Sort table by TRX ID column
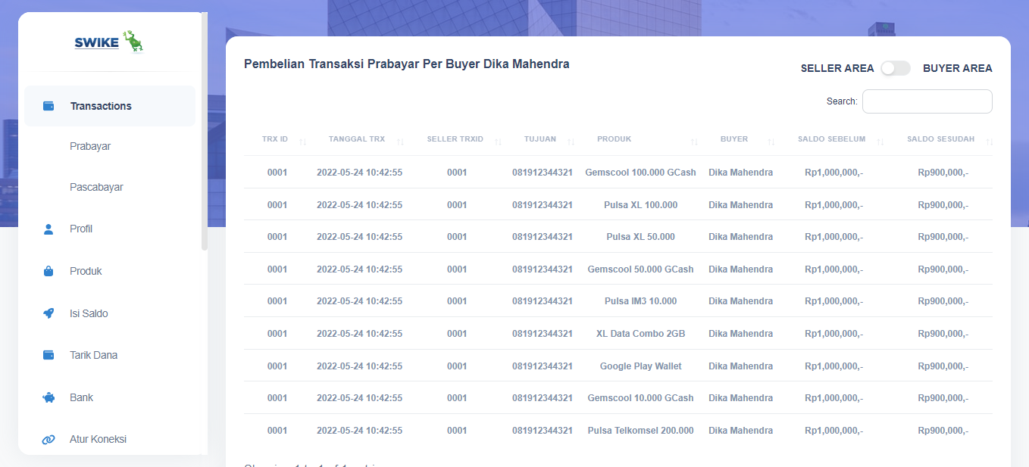1029x467 pixels. pos(275,139)
